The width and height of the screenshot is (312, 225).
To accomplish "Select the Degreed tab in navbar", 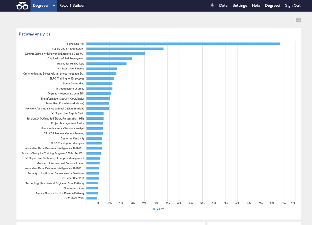I will click(41, 6).
